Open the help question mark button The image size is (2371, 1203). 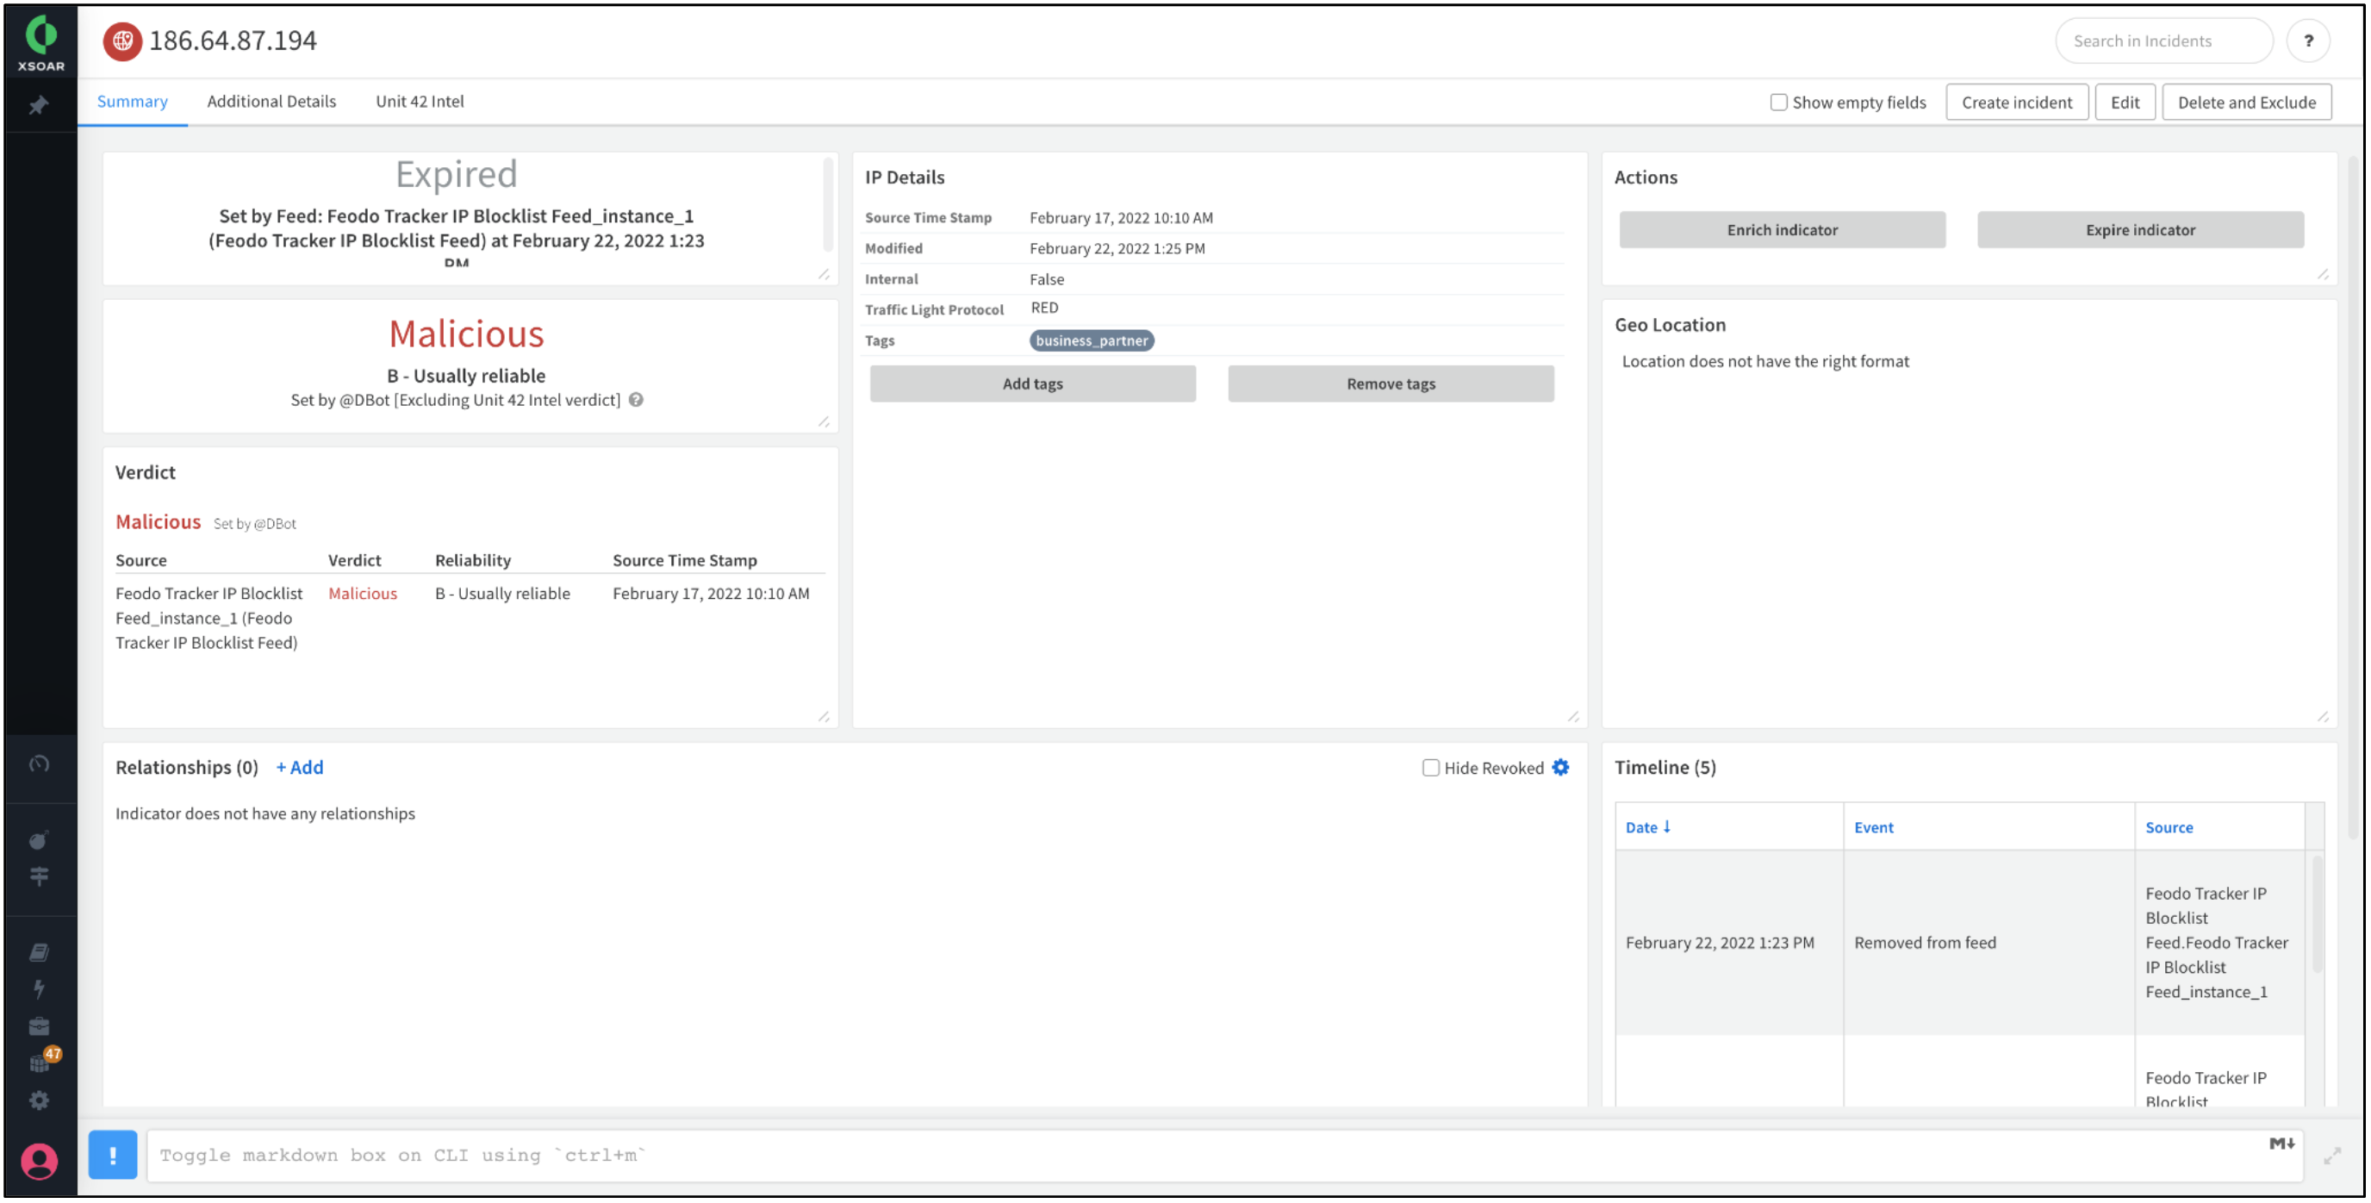(2309, 41)
